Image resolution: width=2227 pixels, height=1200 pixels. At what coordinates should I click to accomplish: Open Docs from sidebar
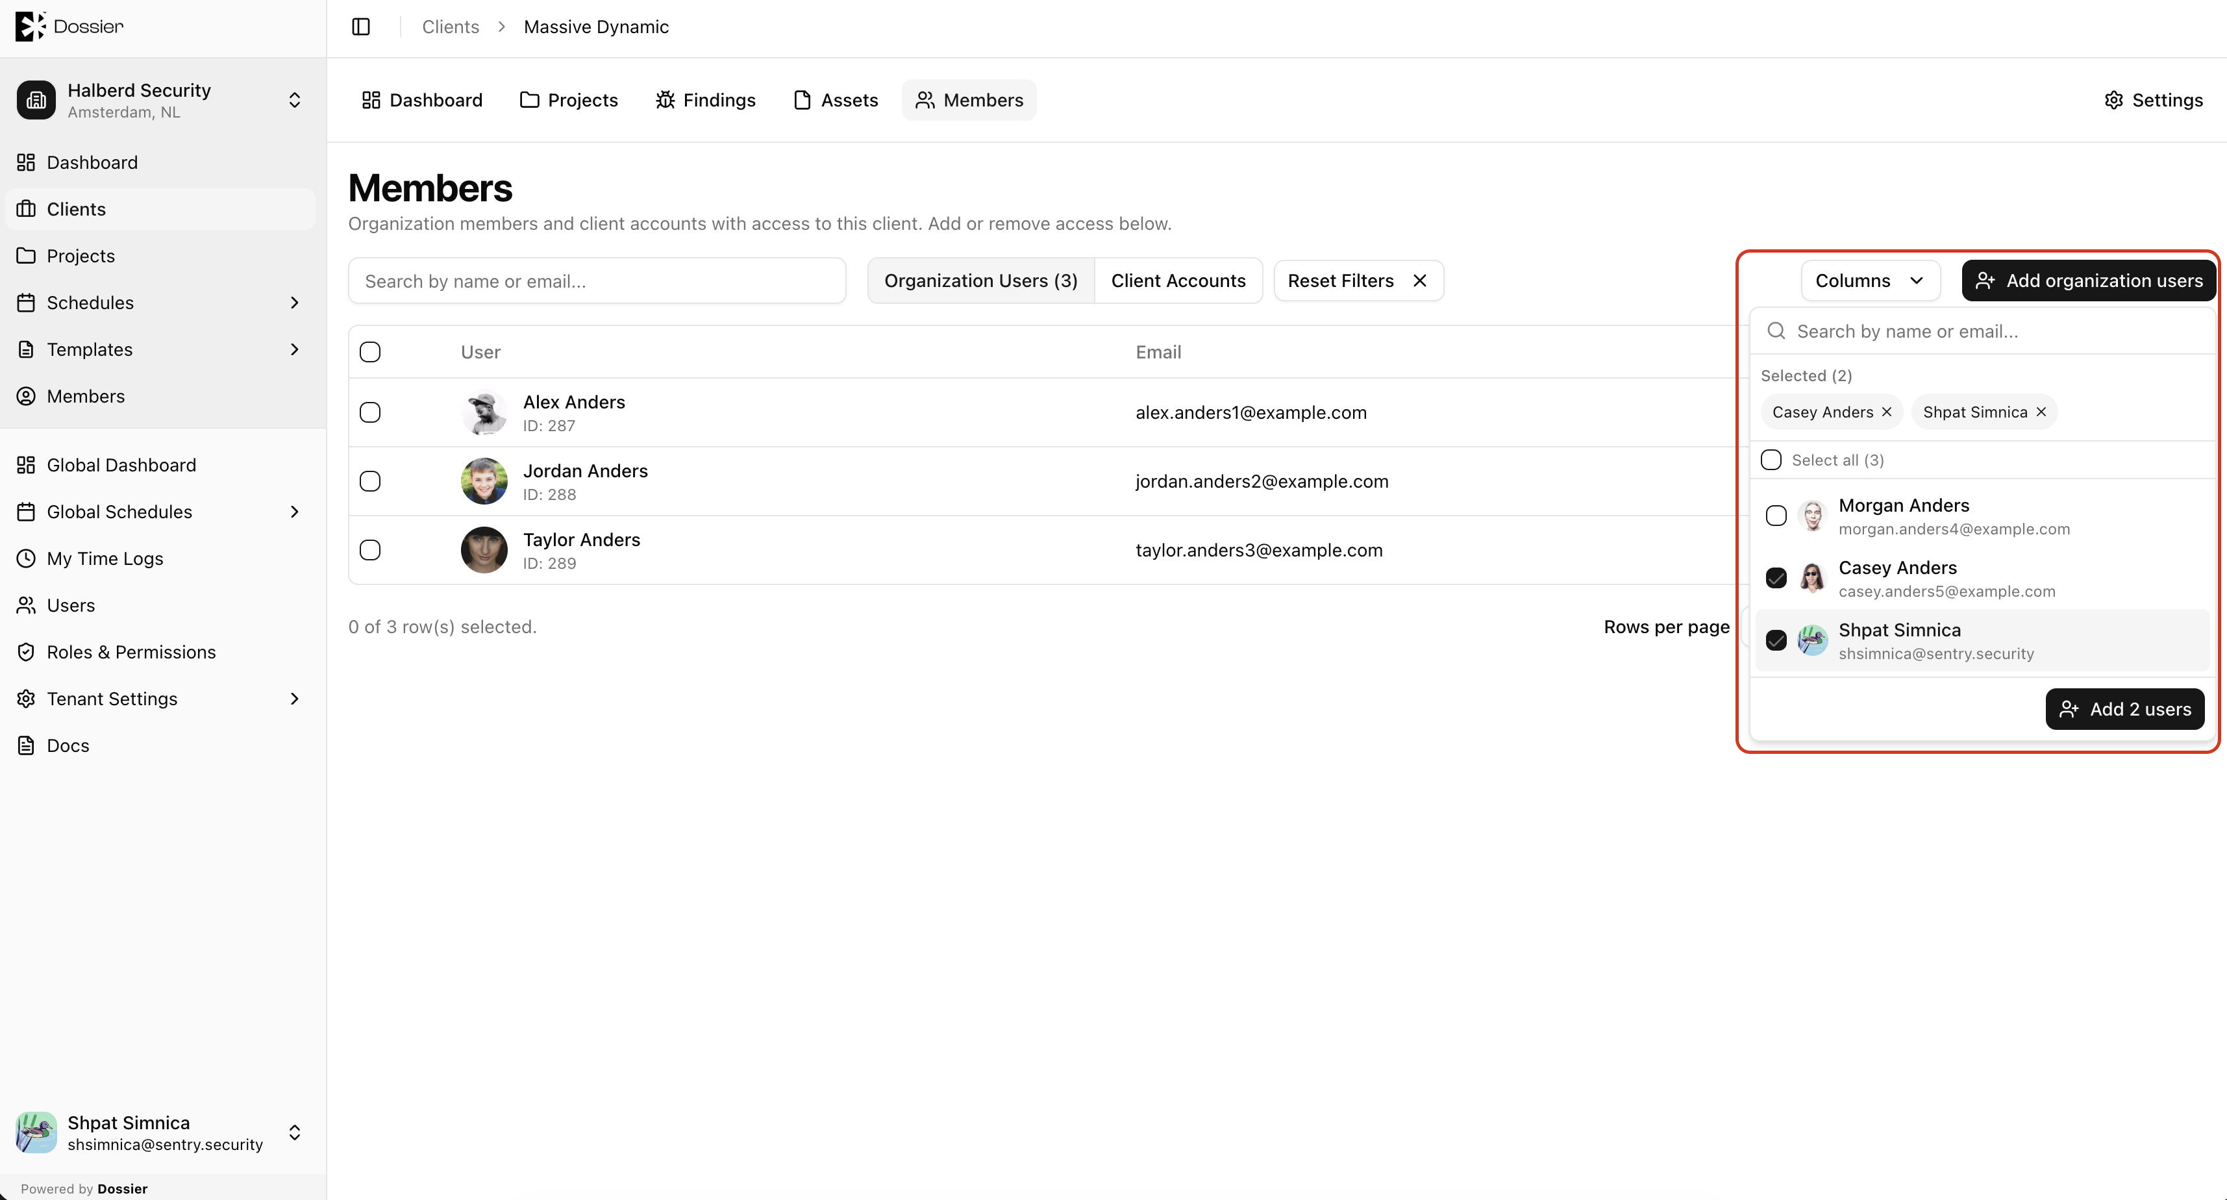coord(160,745)
